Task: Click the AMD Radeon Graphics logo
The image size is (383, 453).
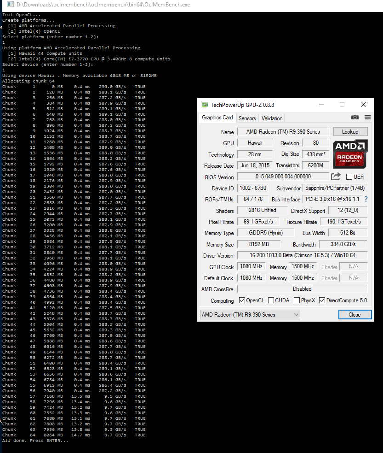Action: coord(350,154)
